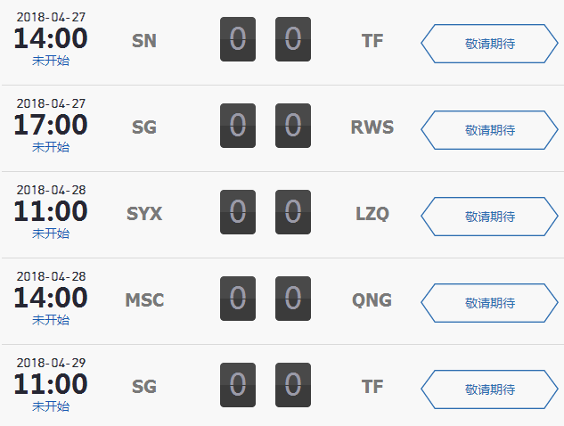Click SYX's score box in the third match

pyautogui.click(x=238, y=214)
